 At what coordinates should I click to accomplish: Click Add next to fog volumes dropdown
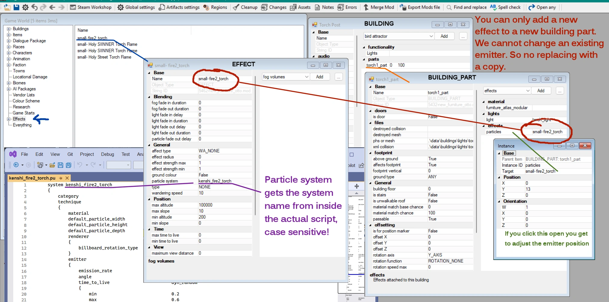pyautogui.click(x=320, y=77)
